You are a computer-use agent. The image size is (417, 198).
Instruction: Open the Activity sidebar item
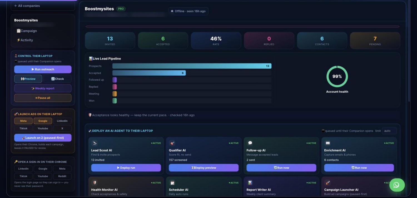(25, 40)
